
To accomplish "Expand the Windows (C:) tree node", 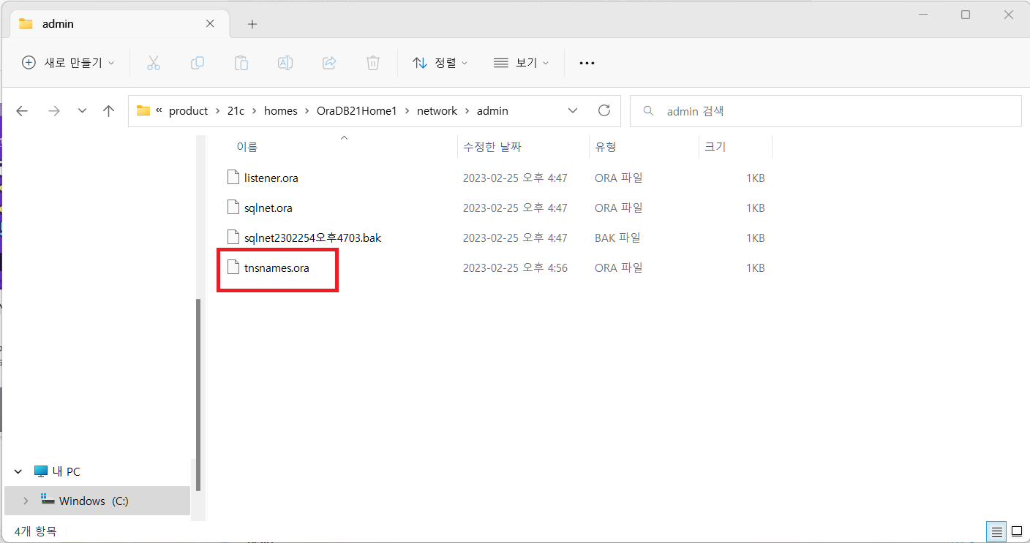I will pos(26,501).
